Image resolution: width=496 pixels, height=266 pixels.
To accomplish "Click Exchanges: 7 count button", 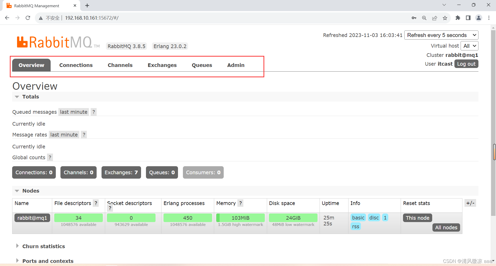I will 121,172.
